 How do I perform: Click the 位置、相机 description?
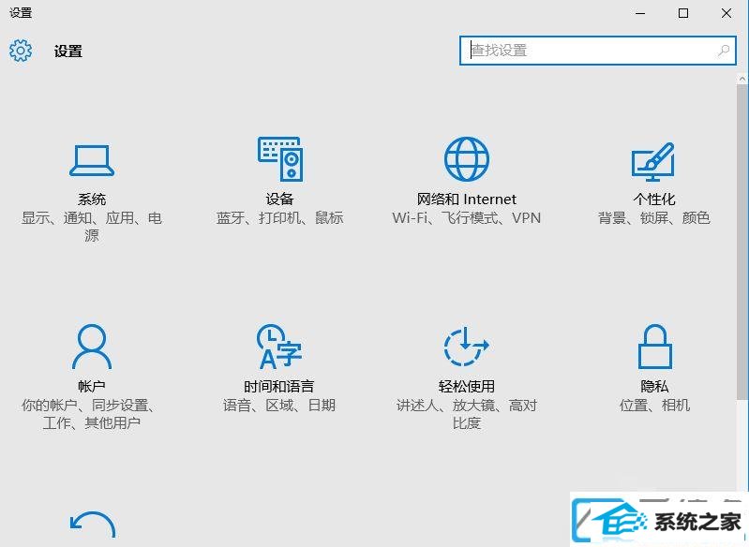(654, 406)
